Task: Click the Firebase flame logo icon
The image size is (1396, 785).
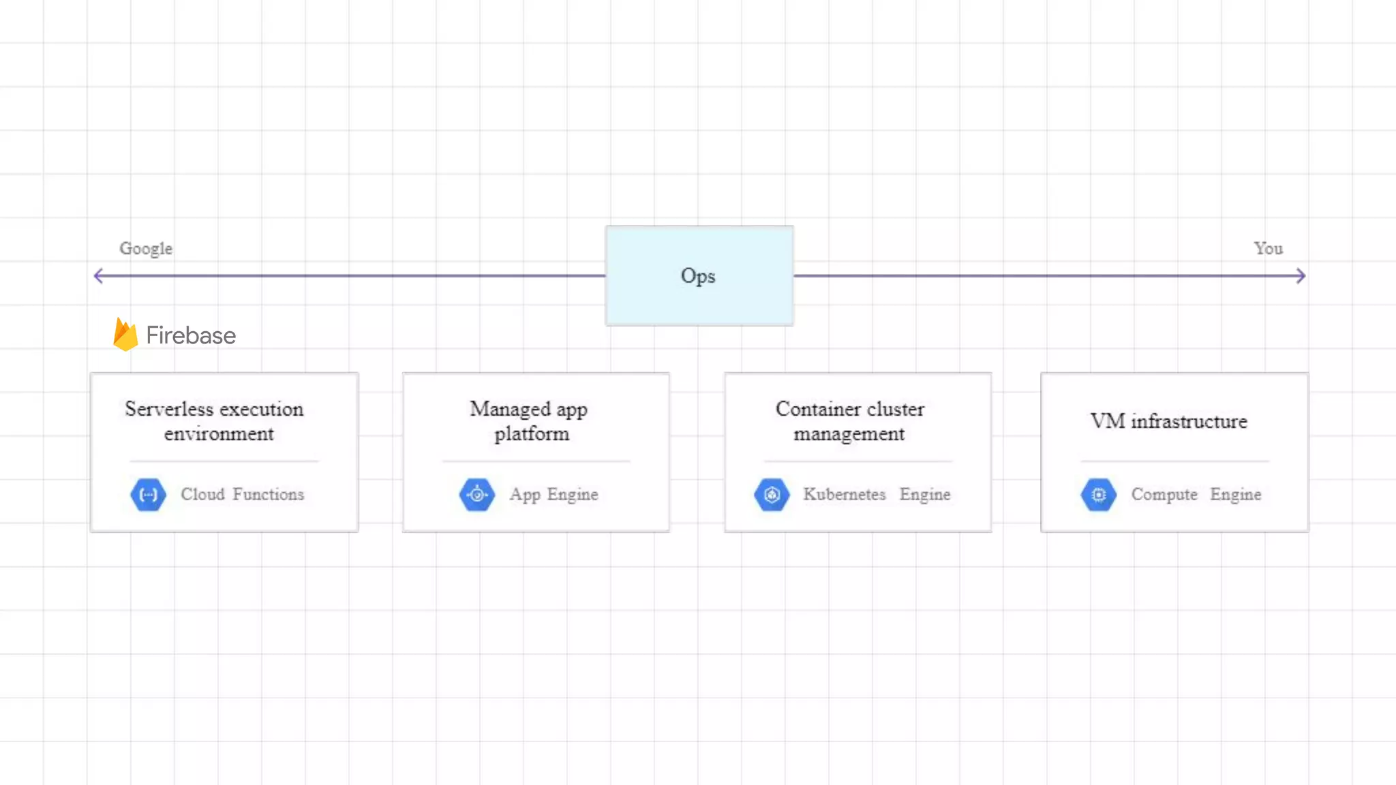Action: [x=125, y=335]
